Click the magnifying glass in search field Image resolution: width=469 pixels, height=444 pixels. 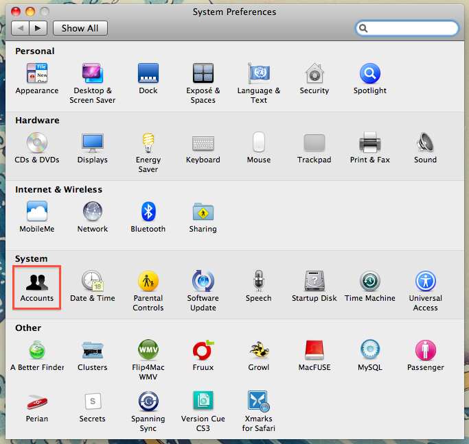[x=363, y=28]
